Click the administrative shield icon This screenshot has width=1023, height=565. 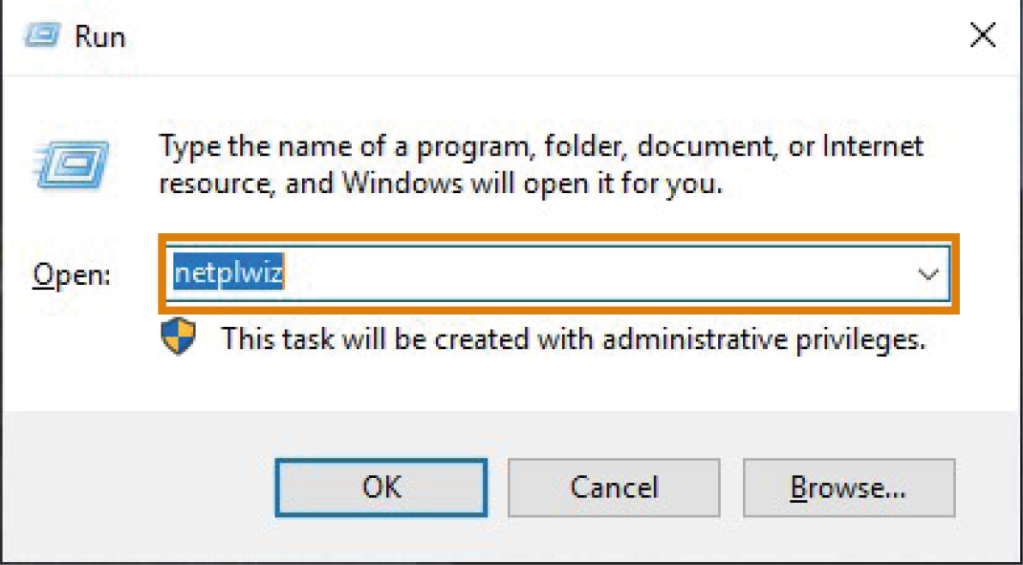coord(178,337)
